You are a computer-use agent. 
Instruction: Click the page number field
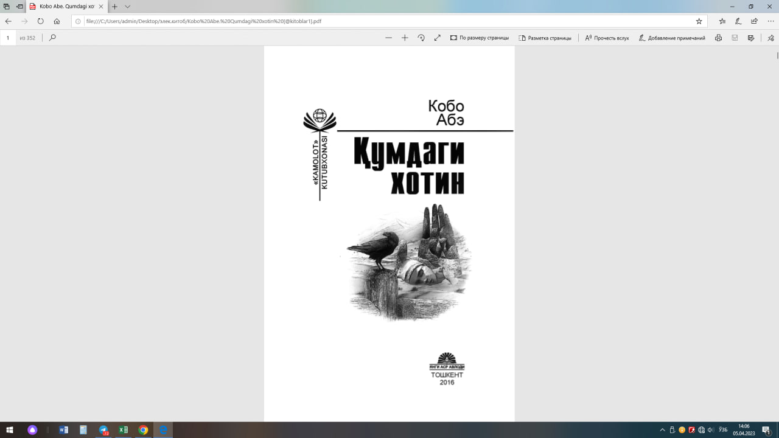(9, 38)
